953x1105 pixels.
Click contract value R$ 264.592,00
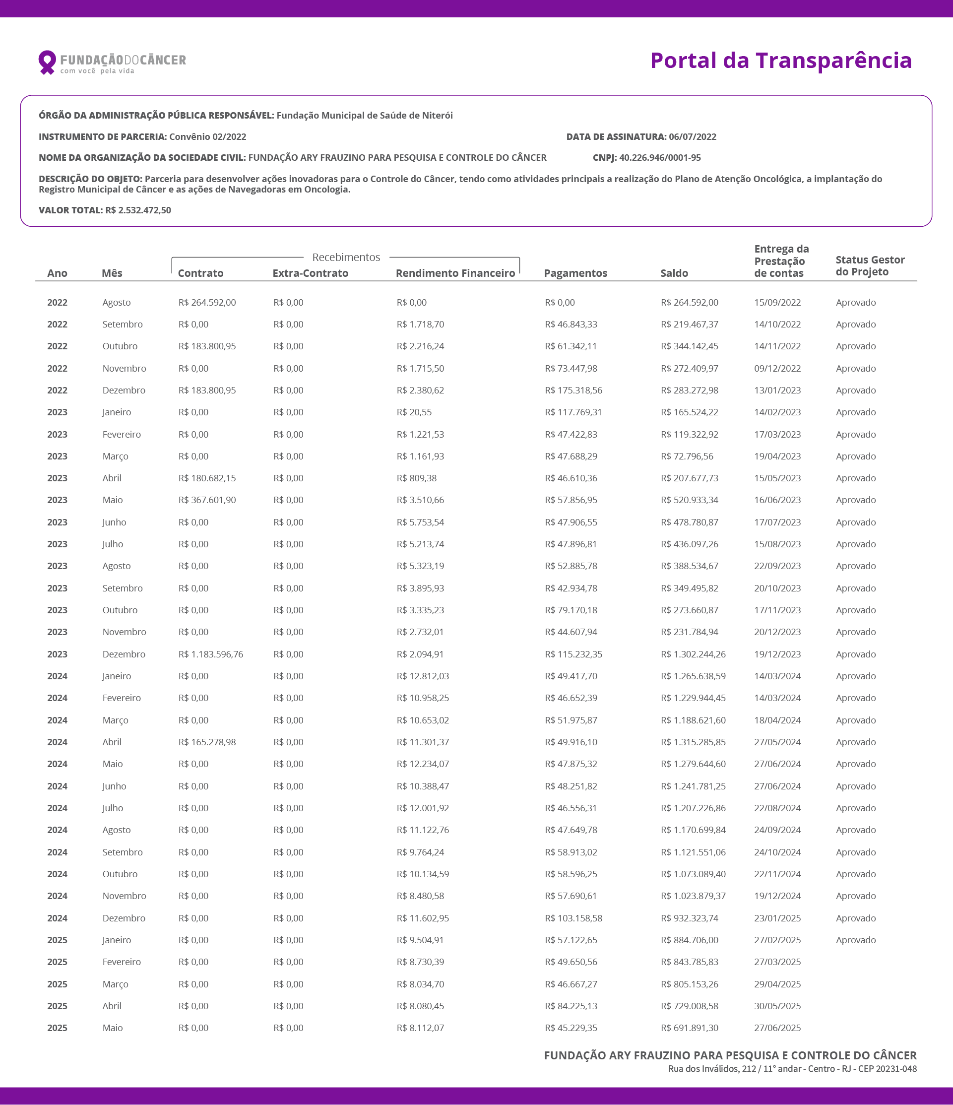point(207,302)
